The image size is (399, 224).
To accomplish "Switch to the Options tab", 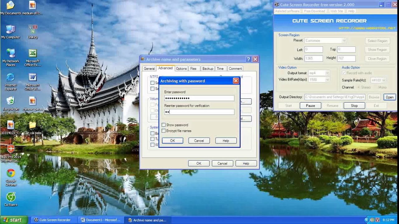I will click(181, 69).
